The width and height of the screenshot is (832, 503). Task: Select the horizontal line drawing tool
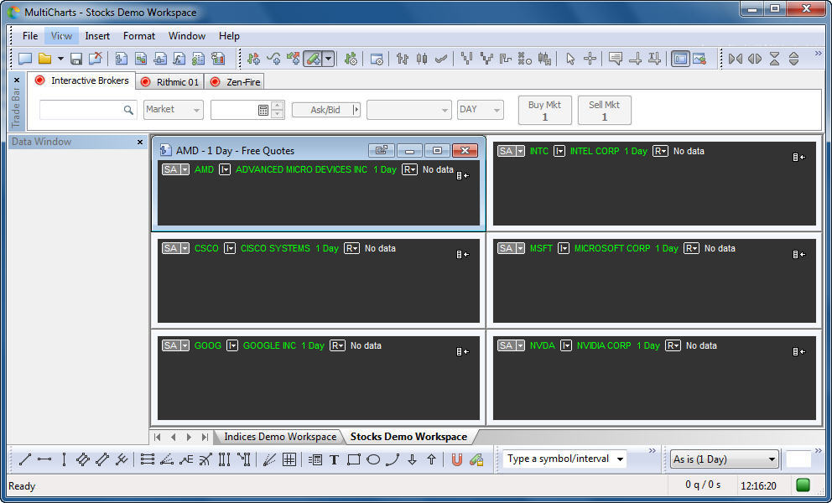tap(44, 459)
